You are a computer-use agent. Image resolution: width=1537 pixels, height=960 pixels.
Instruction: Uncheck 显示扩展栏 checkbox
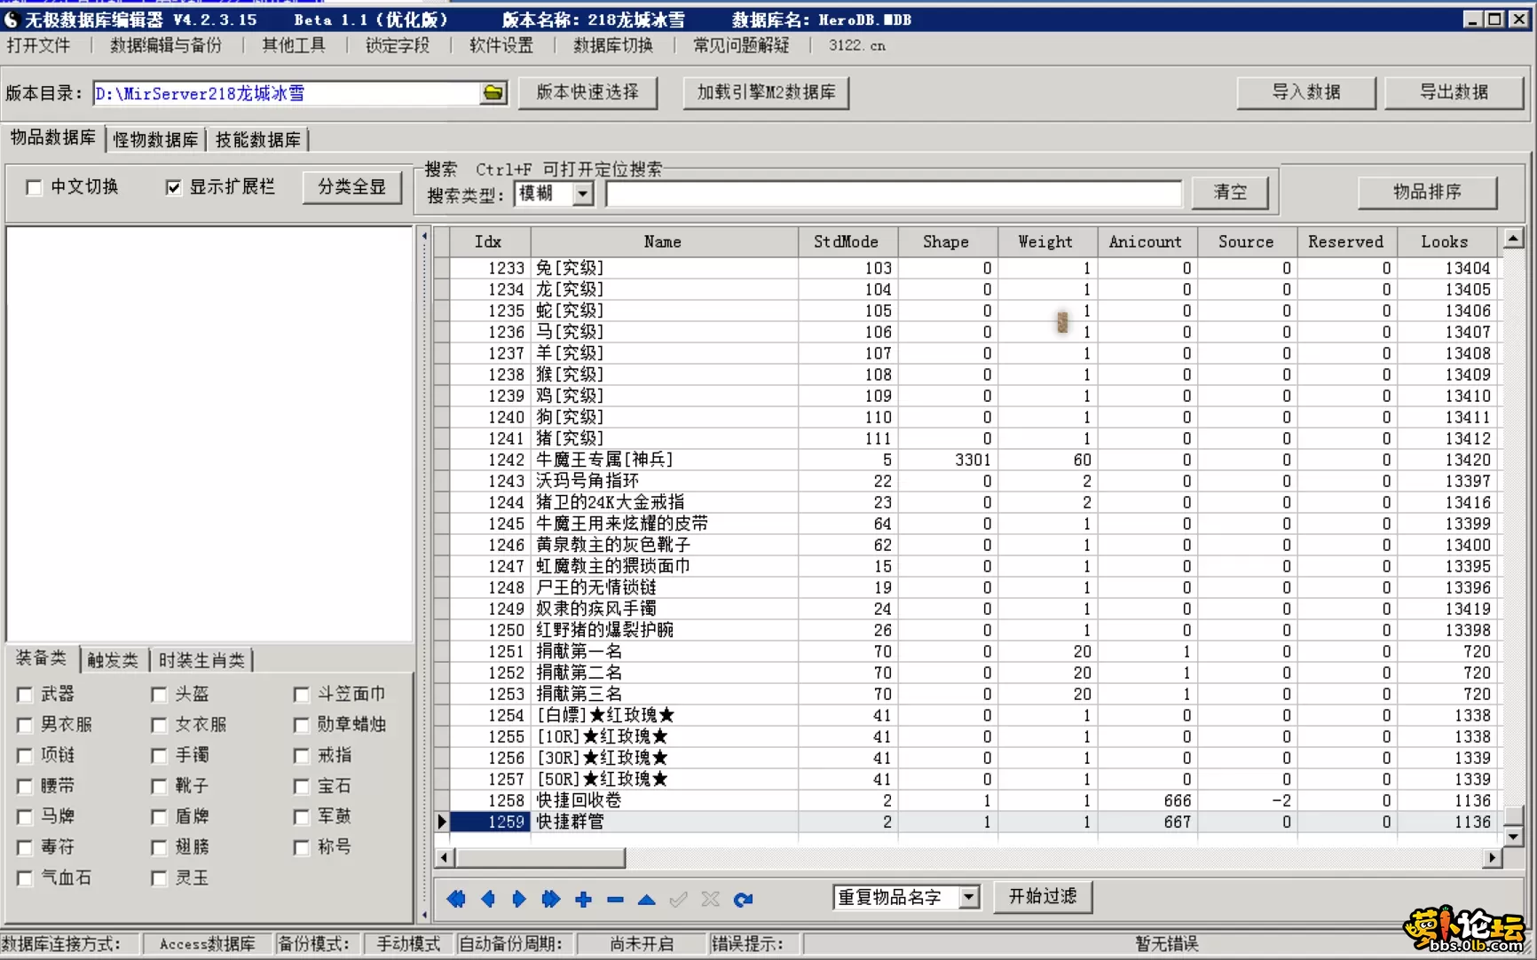173,187
